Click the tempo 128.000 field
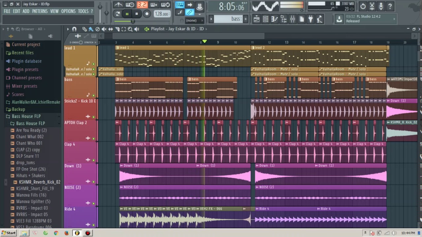422x237 pixels. tap(162, 14)
